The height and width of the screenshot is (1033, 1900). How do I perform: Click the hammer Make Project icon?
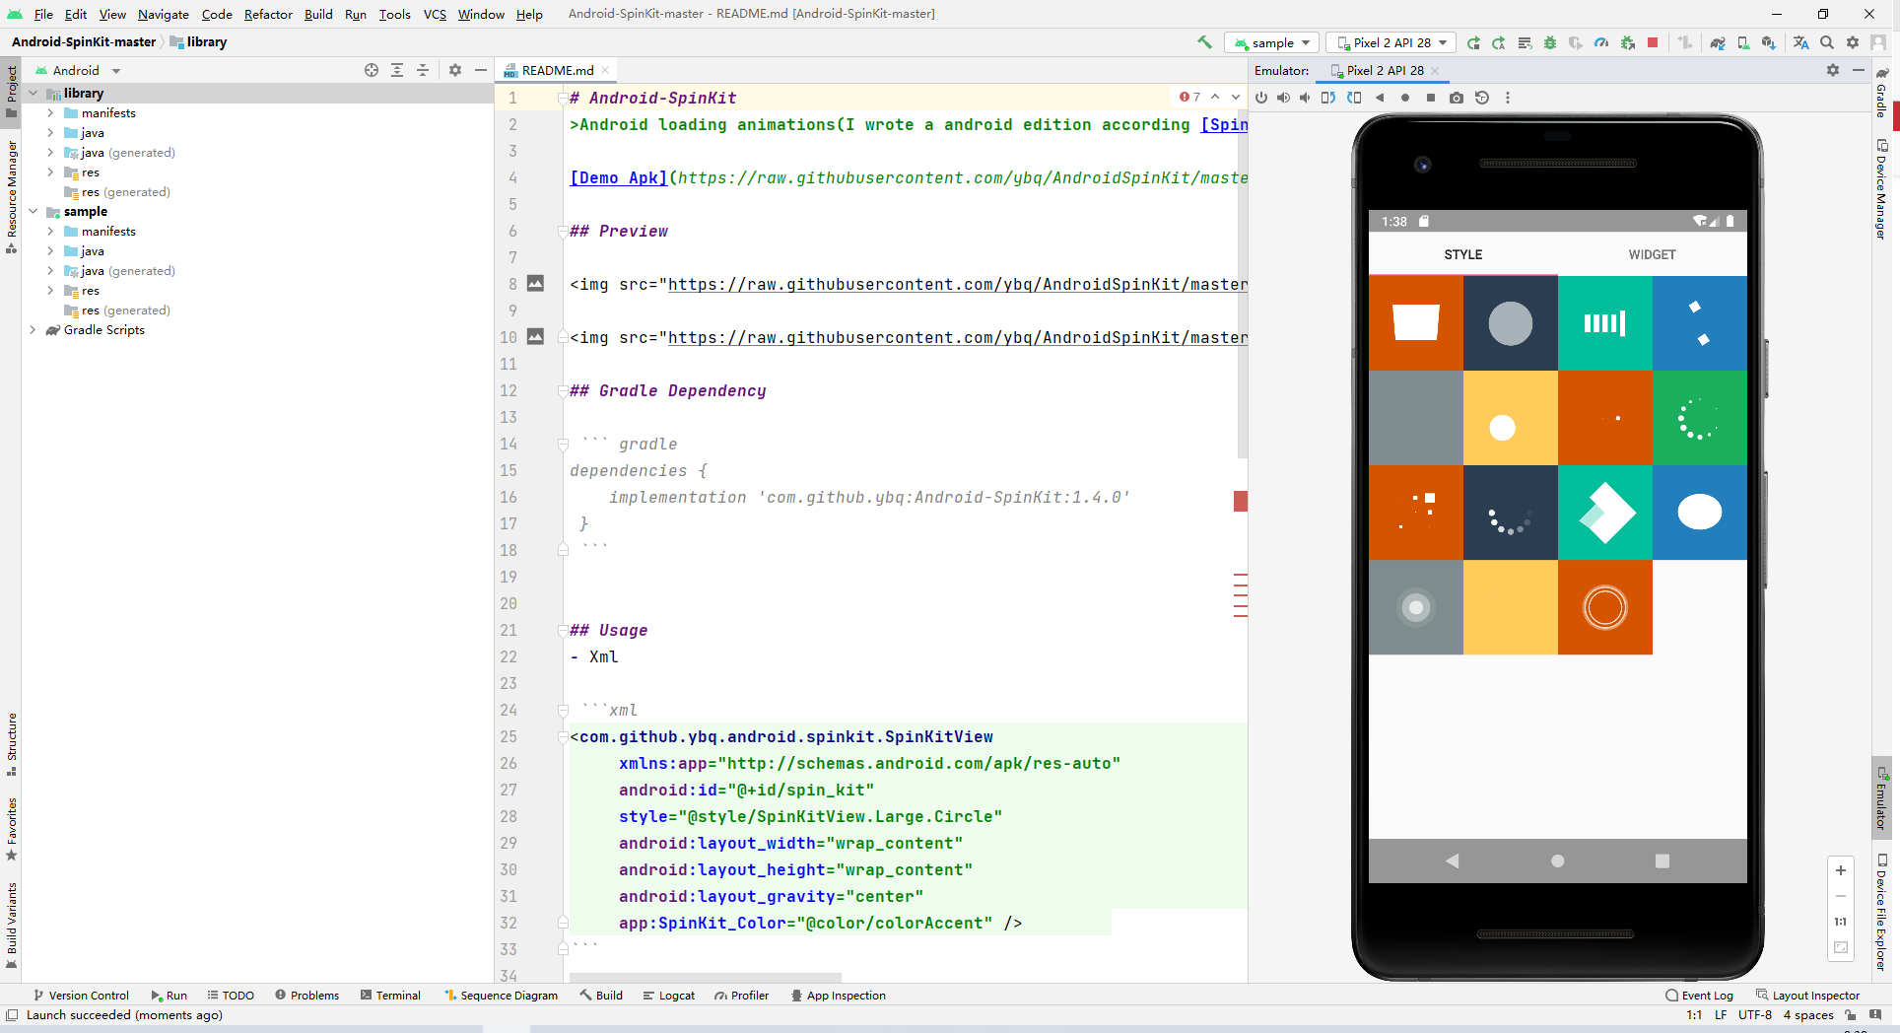[x=1204, y=42]
